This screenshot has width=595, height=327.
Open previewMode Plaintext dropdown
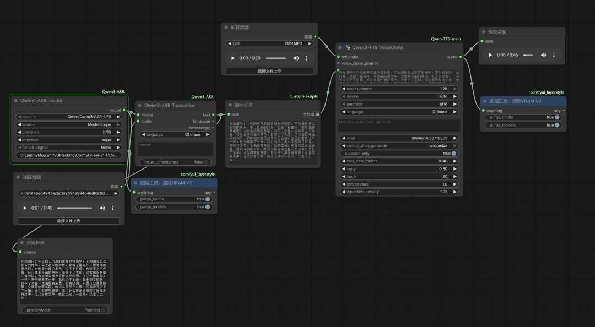click(65, 310)
